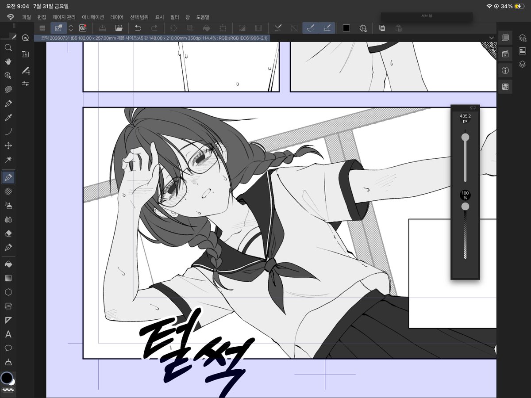Viewport: 531px width, 398px height.
Task: Open the Sub Tool panel icon
Action: tap(25, 70)
